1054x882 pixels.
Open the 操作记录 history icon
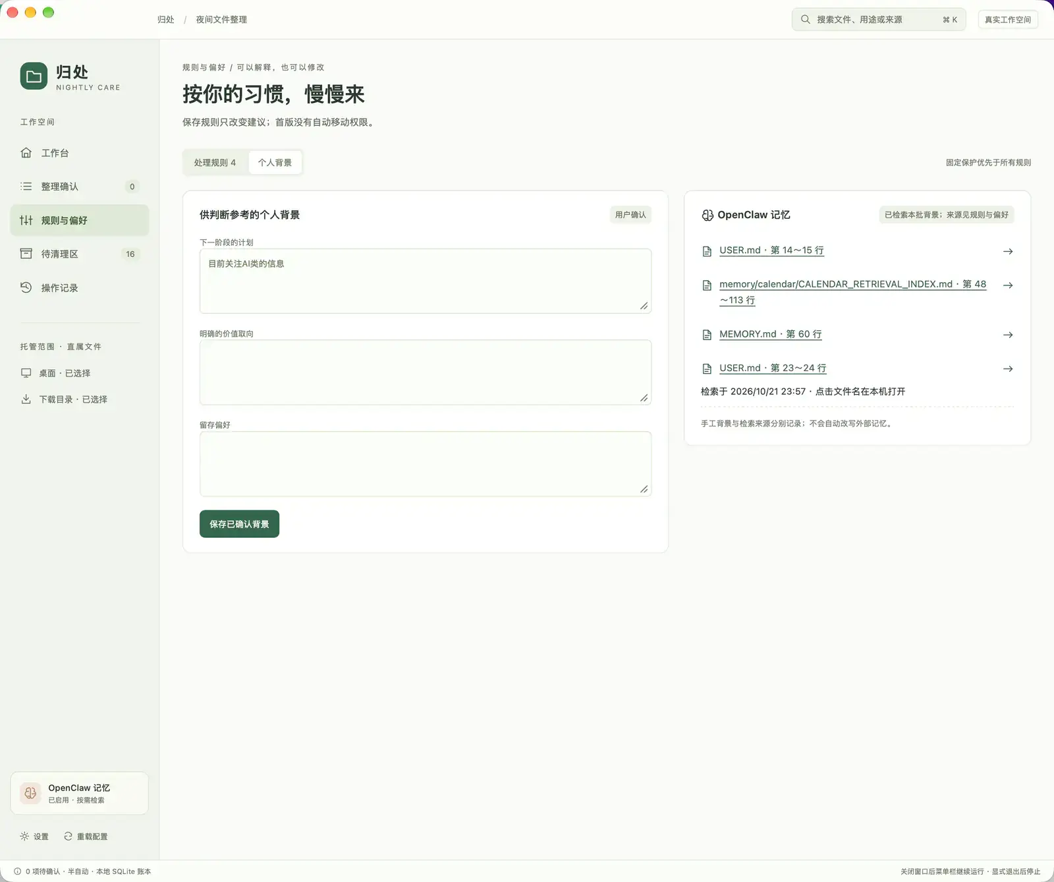[x=26, y=287]
